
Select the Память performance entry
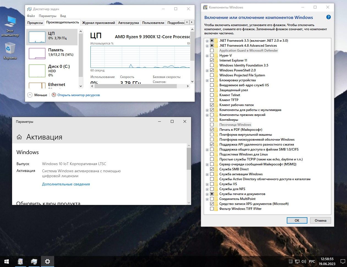tap(52, 53)
